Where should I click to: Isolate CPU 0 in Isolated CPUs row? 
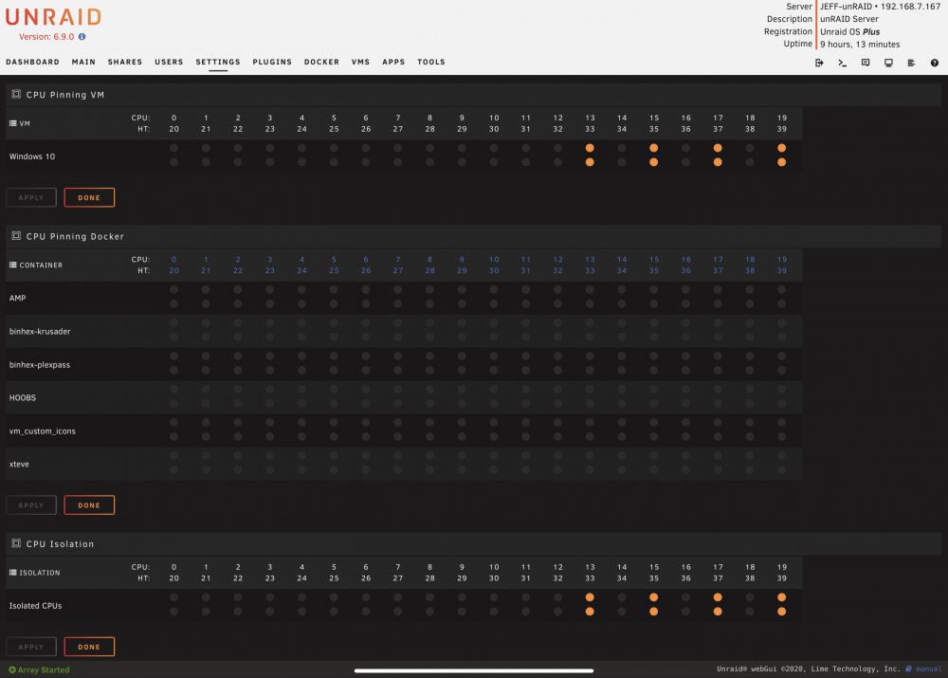coord(173,597)
